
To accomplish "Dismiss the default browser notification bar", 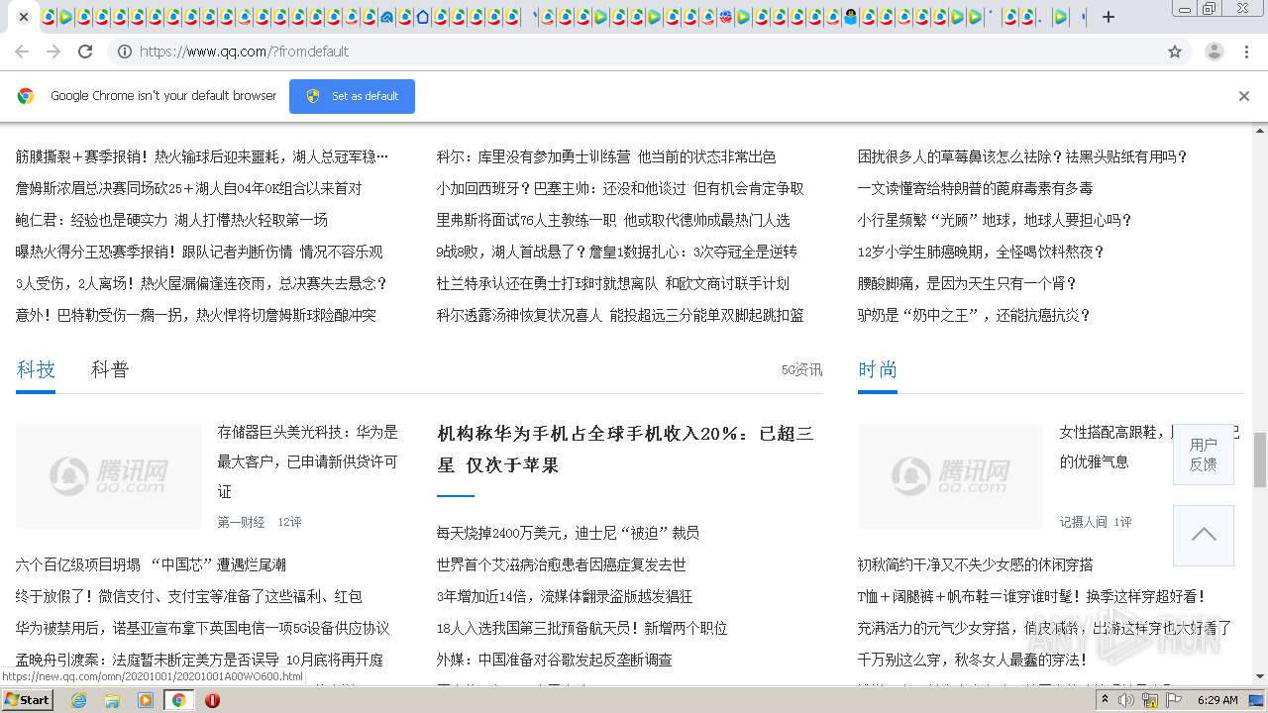I will tap(1244, 96).
